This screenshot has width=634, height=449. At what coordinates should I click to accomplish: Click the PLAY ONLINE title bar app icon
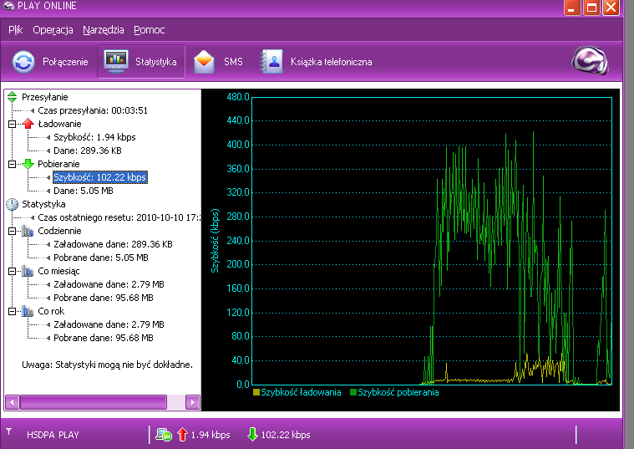pos(8,6)
